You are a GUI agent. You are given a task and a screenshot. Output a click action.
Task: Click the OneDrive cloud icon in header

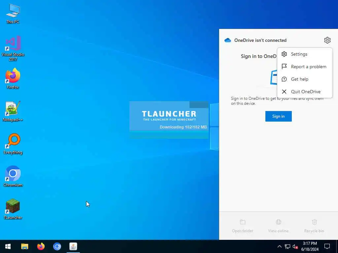[x=228, y=40]
